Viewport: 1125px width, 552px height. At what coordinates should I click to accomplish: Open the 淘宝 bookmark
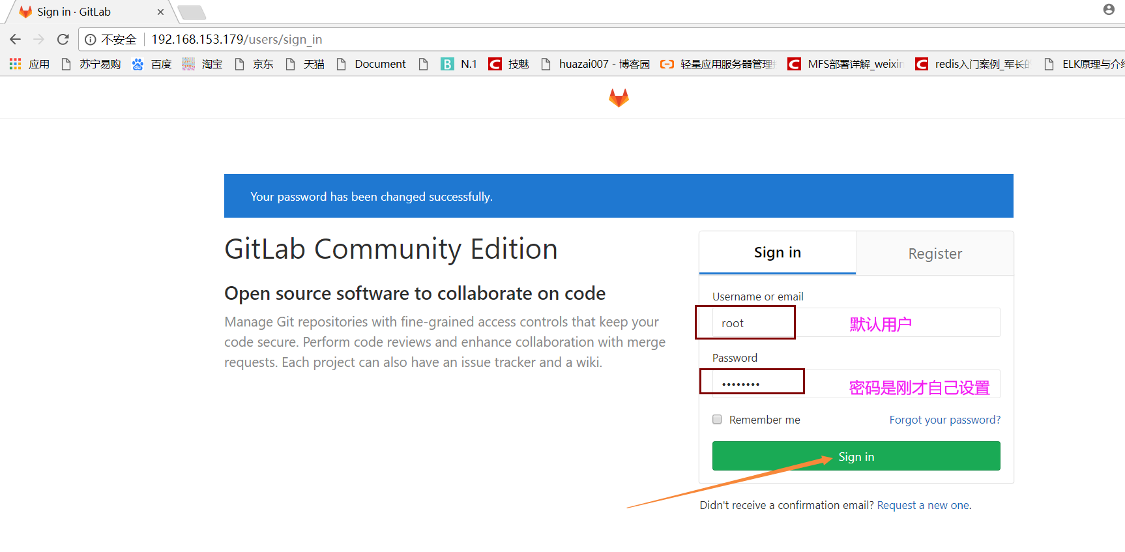pos(203,64)
